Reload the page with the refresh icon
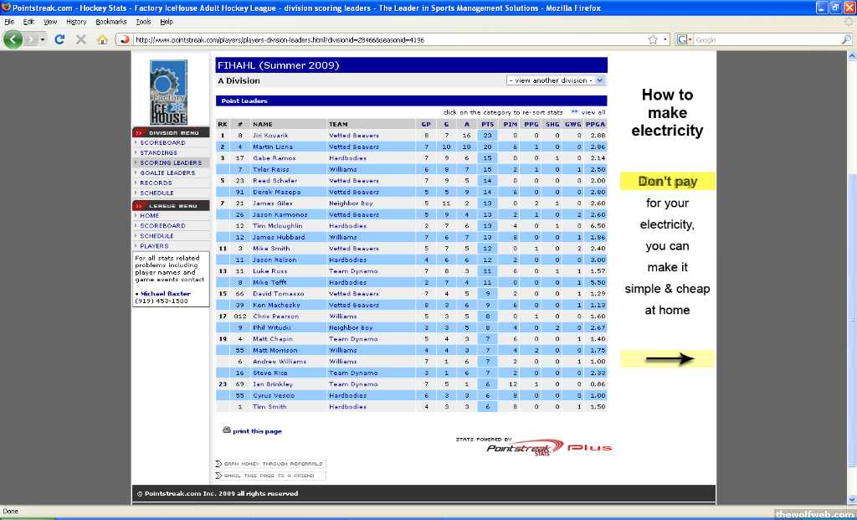Viewport: 857px width, 520px height. [x=59, y=39]
